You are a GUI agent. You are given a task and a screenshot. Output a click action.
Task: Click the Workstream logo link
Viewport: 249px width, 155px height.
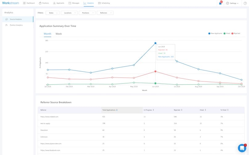11,3
